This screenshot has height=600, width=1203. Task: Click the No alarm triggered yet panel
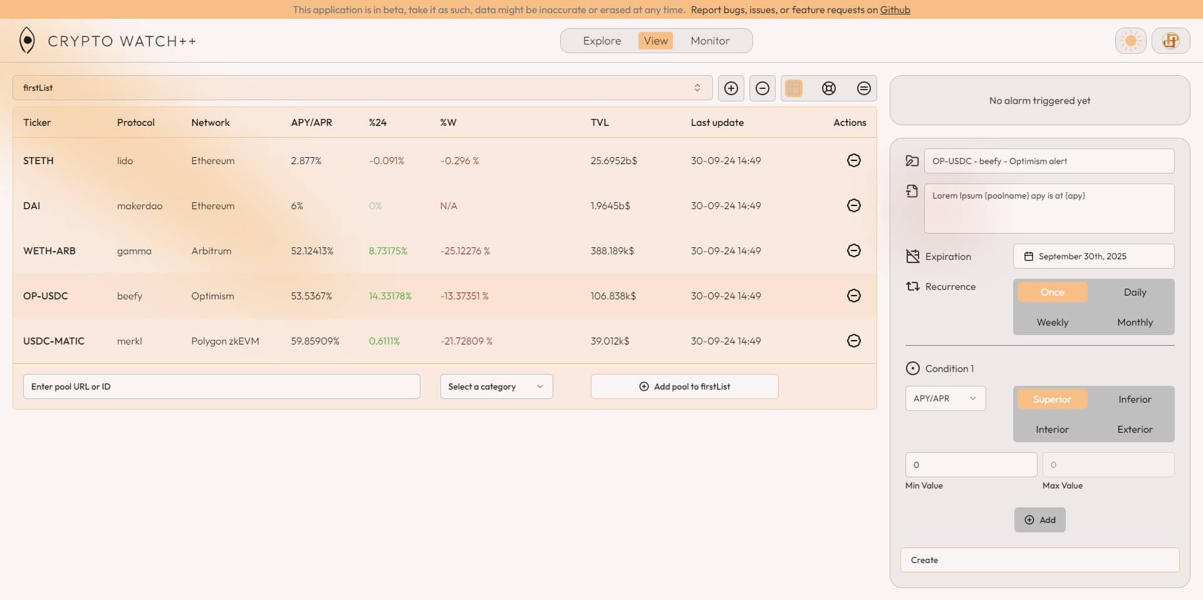[x=1039, y=100]
